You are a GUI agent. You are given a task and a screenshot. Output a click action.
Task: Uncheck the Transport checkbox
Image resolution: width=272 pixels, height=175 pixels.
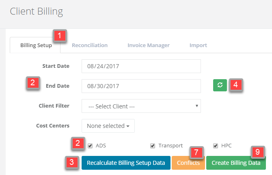tap(153, 145)
